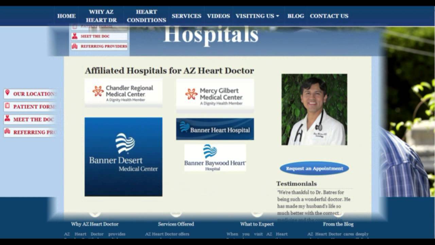The width and height of the screenshot is (435, 245).
Task: Open the BLOG nav link
Action: coord(296,16)
